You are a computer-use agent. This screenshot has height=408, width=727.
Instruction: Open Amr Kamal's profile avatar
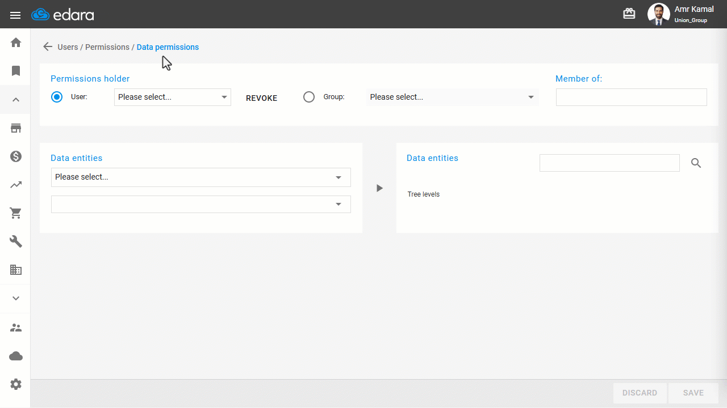point(659,14)
